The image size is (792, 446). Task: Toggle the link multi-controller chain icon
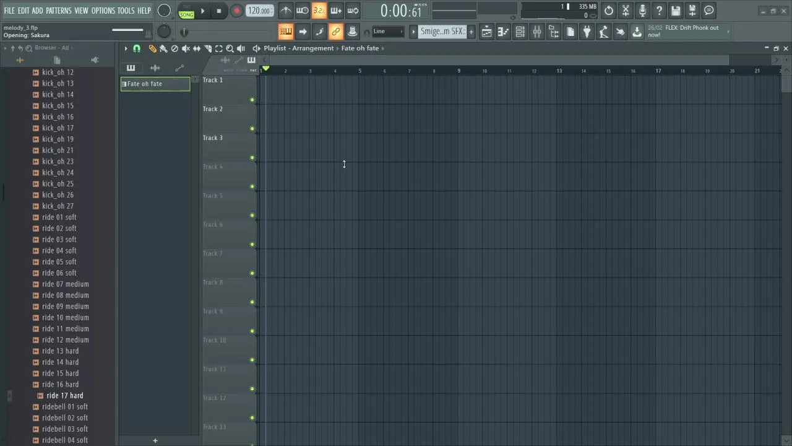[x=336, y=32]
